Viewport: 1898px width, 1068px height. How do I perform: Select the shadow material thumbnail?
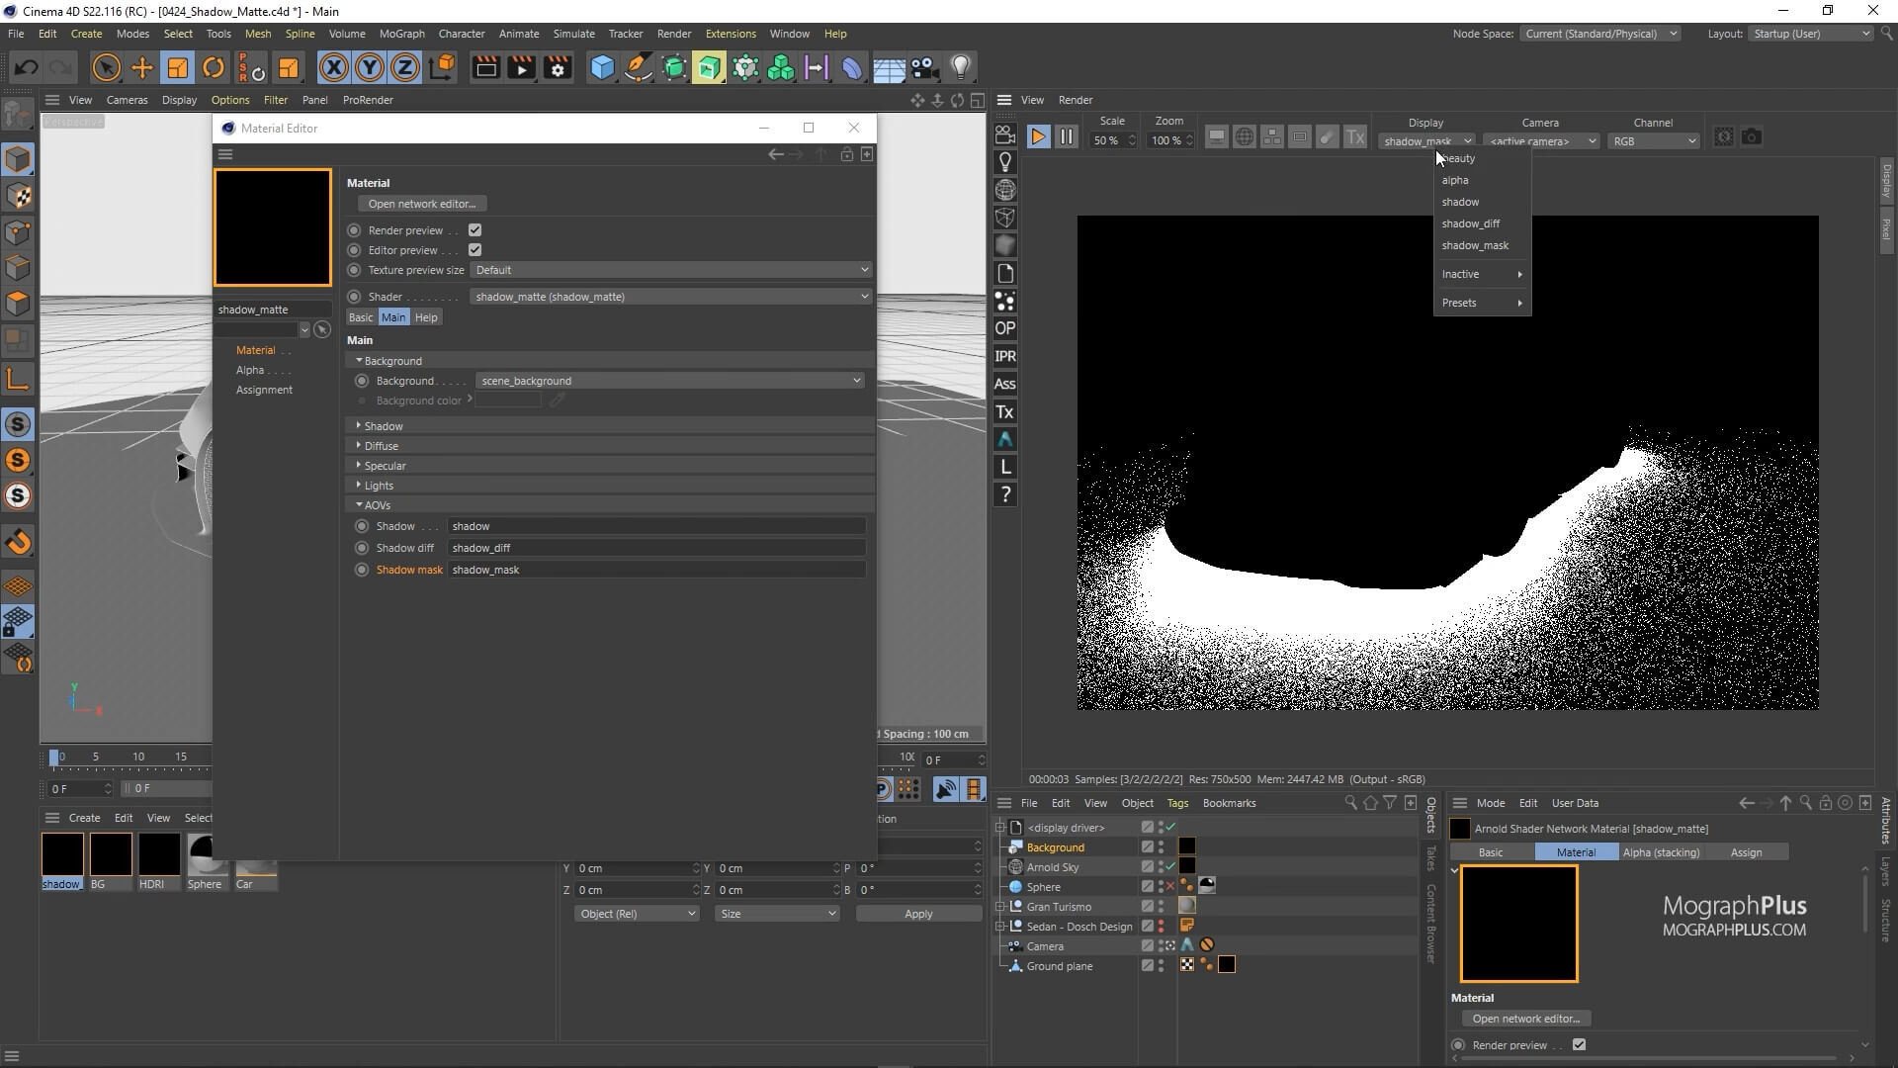(61, 852)
